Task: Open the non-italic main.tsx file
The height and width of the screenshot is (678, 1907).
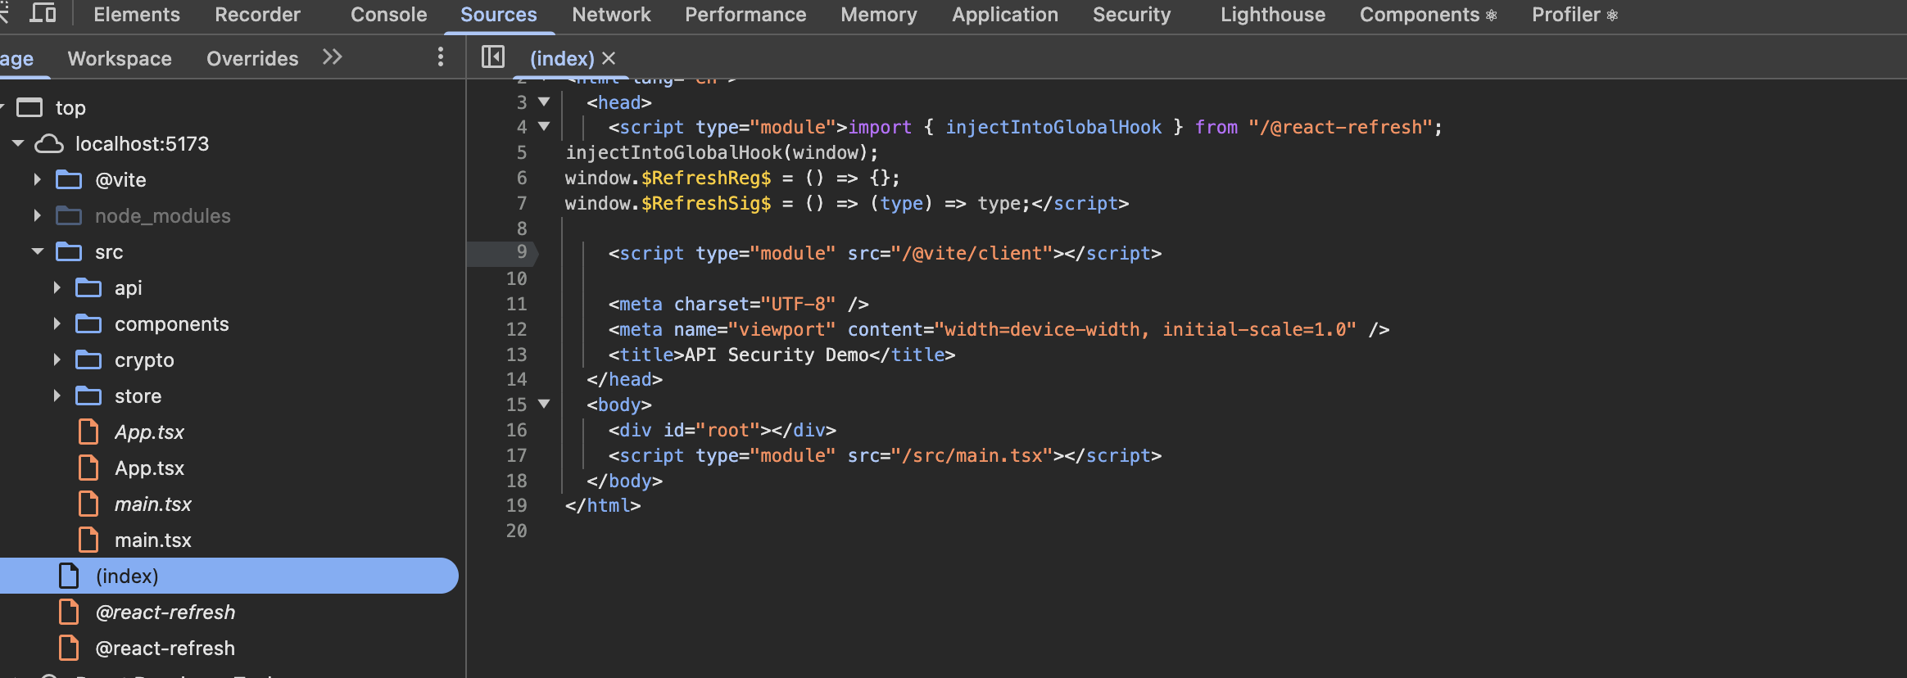Action: pos(152,540)
